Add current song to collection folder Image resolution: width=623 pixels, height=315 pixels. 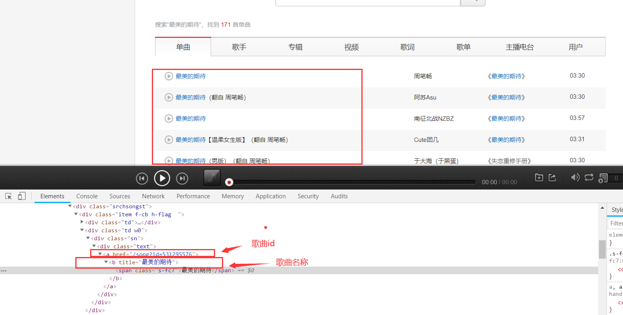pyautogui.click(x=539, y=177)
